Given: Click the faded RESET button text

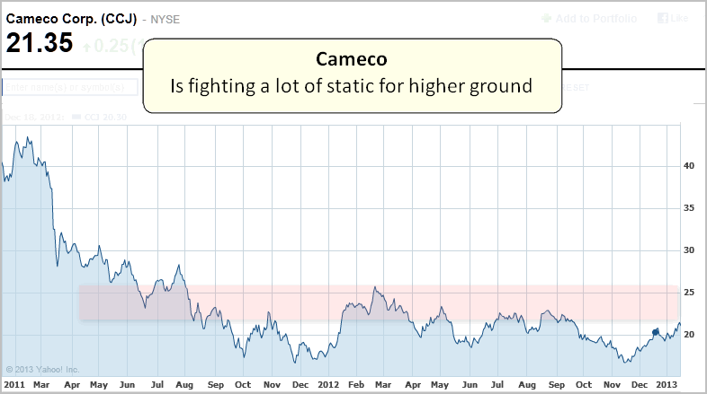Looking at the screenshot, I should pyautogui.click(x=576, y=88).
